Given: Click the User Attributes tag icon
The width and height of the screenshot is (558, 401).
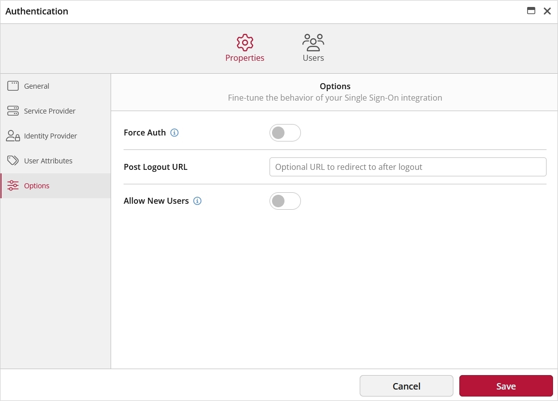Looking at the screenshot, I should coord(13,160).
